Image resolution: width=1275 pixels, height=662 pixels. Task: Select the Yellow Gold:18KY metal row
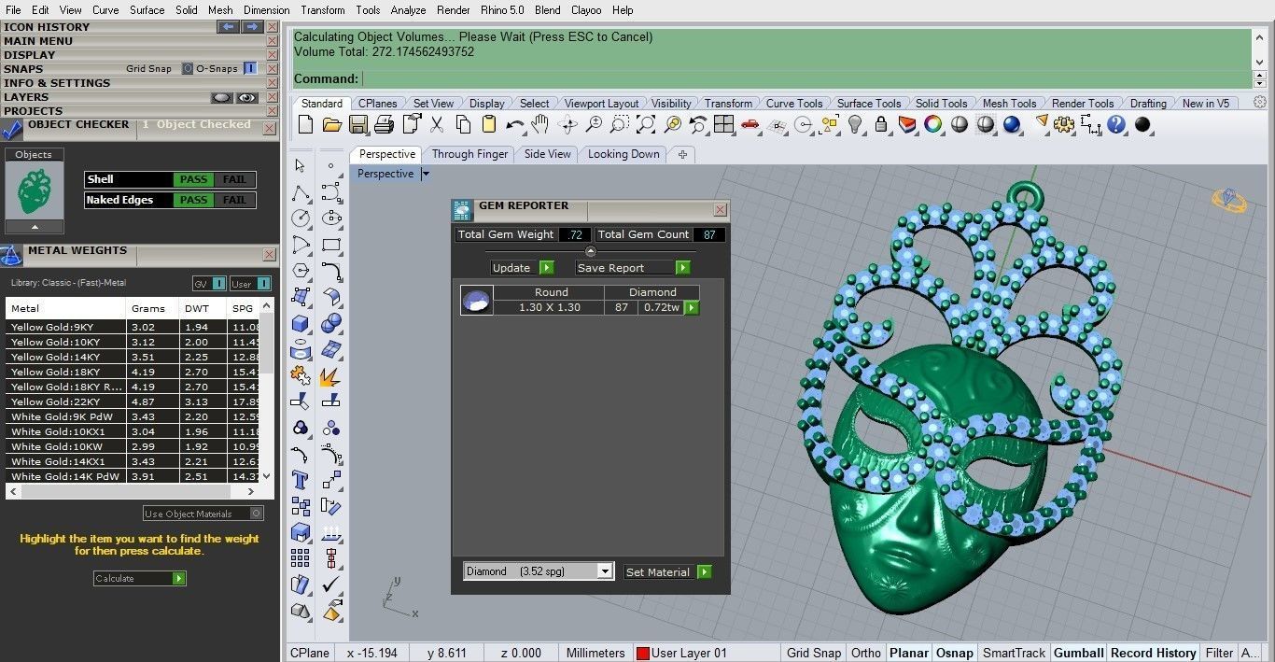[133, 372]
